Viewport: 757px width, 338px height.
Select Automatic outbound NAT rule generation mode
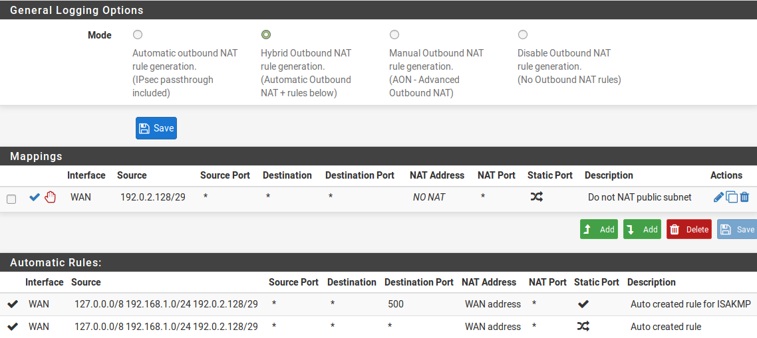pos(138,35)
